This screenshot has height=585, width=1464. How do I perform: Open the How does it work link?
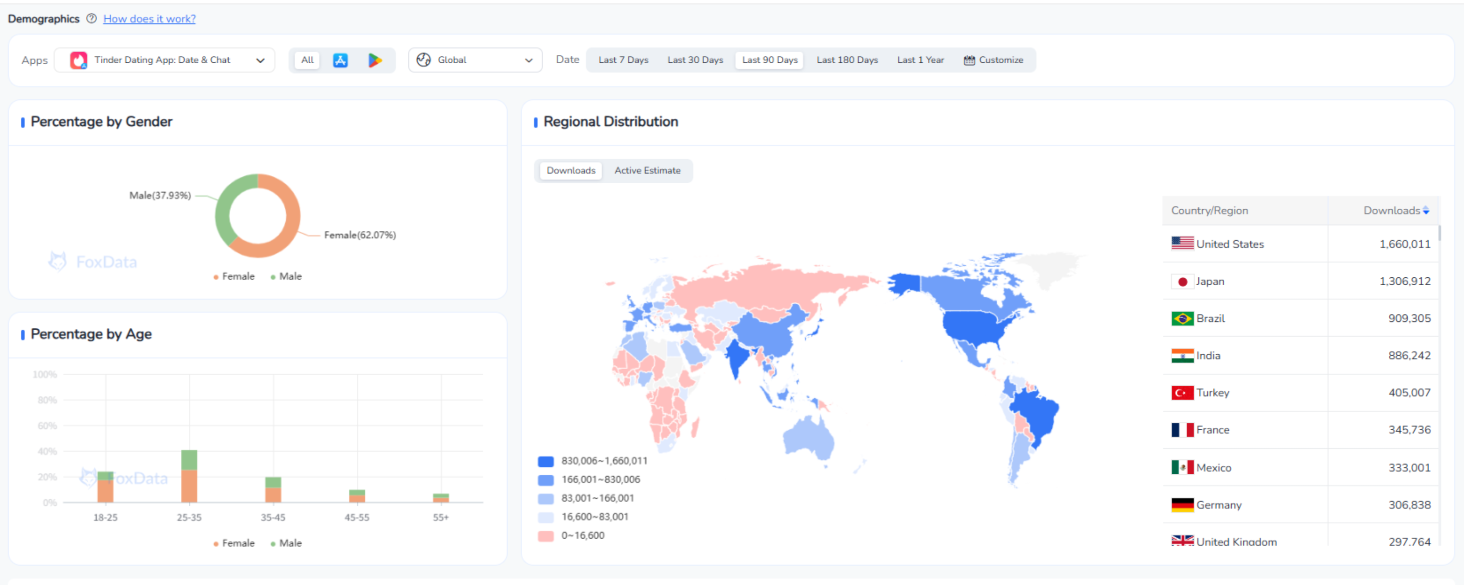(149, 19)
